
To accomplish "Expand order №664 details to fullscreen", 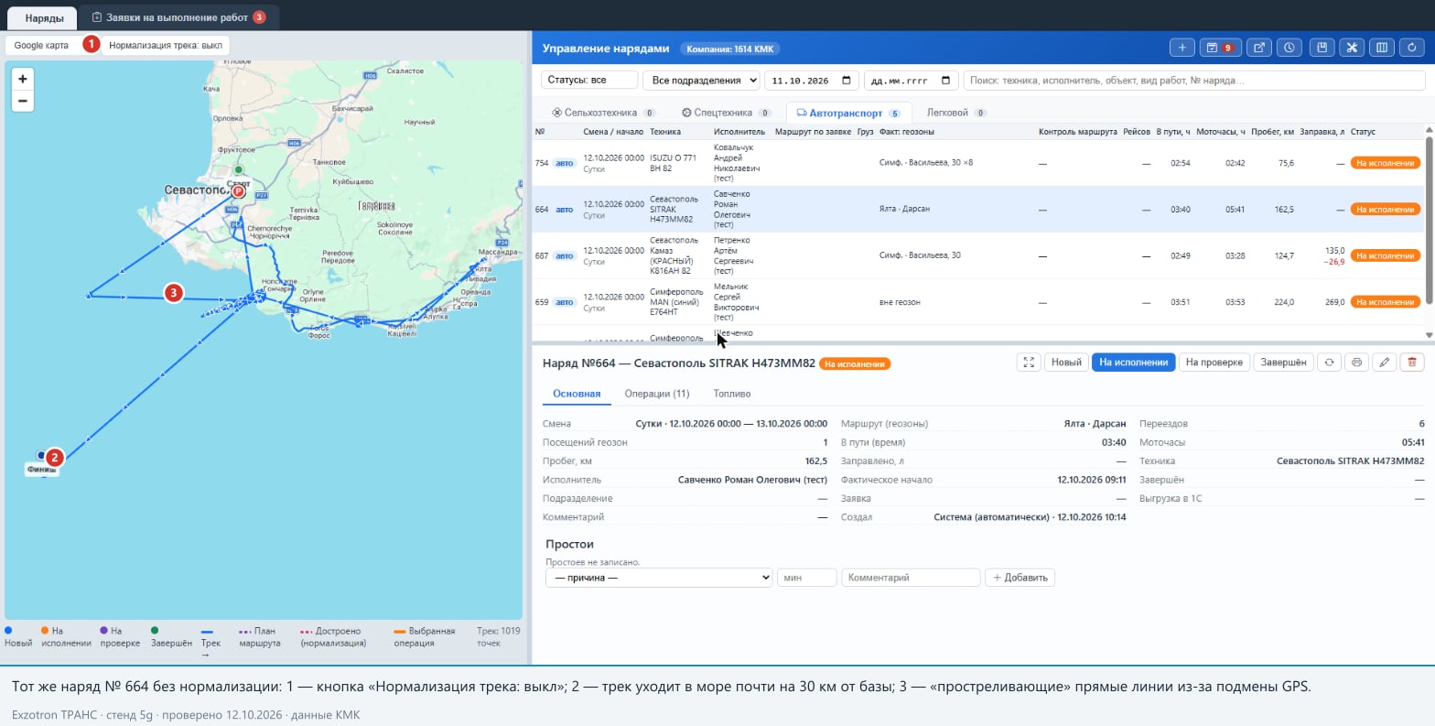I will tap(1029, 363).
